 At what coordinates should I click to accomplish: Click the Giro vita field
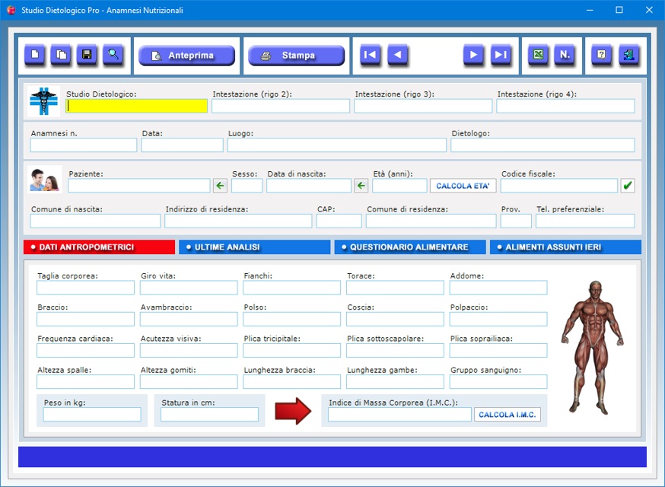pyautogui.click(x=189, y=288)
